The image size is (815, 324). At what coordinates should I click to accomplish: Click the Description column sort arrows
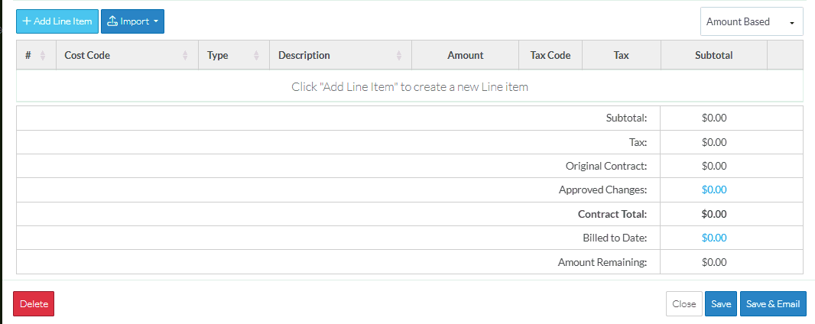[398, 56]
